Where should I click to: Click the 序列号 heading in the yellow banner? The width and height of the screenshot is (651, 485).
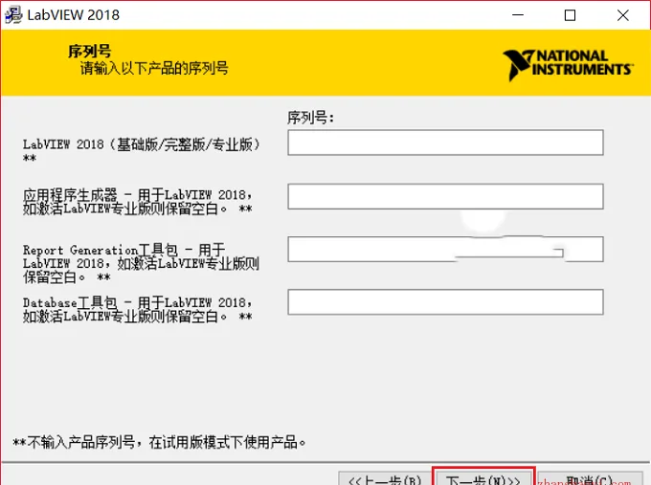(90, 52)
